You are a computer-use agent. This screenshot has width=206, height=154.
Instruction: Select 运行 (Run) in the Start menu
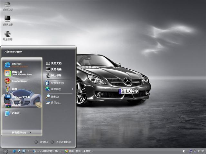pyautogui.click(x=55, y=103)
